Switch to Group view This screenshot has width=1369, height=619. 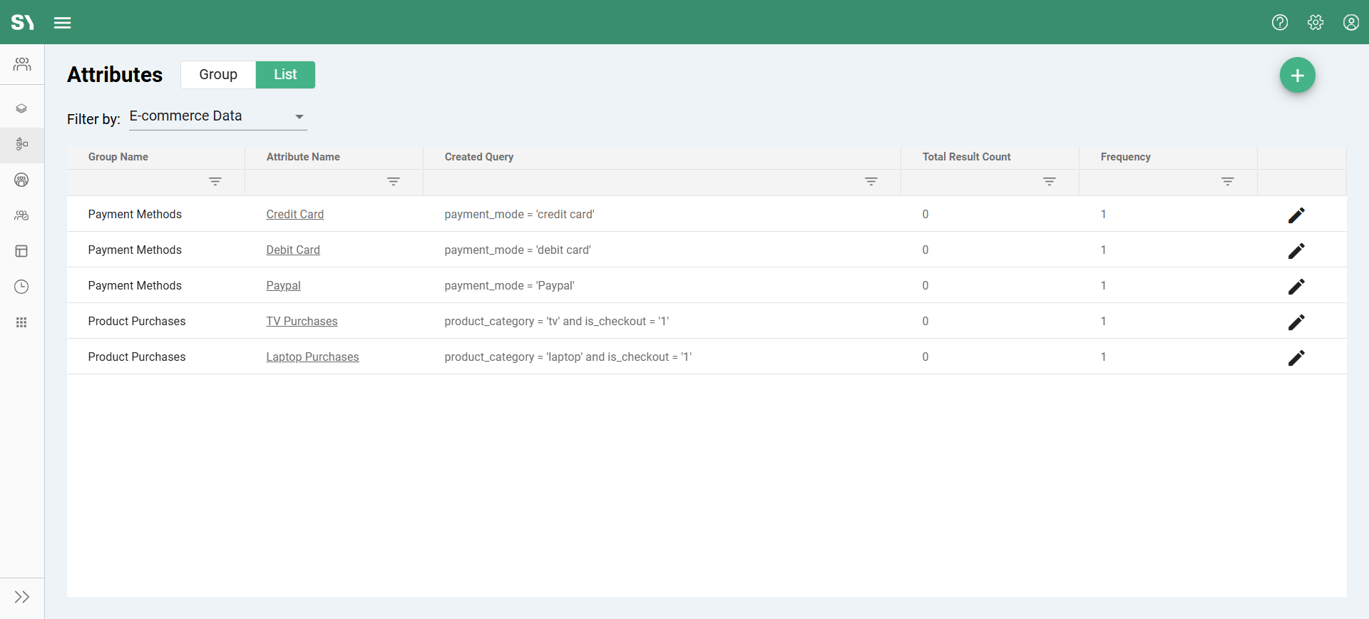click(x=218, y=75)
